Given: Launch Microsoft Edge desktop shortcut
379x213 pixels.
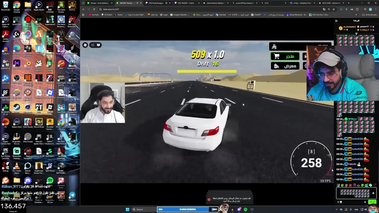Looking at the screenshot, I should pyautogui.click(x=17, y=51).
